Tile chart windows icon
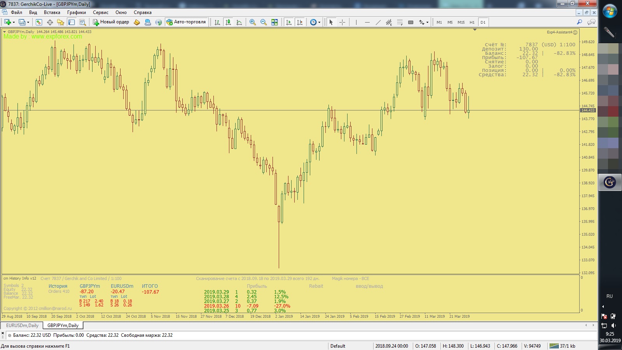Image resolution: width=622 pixels, height=350 pixels. [x=274, y=22]
